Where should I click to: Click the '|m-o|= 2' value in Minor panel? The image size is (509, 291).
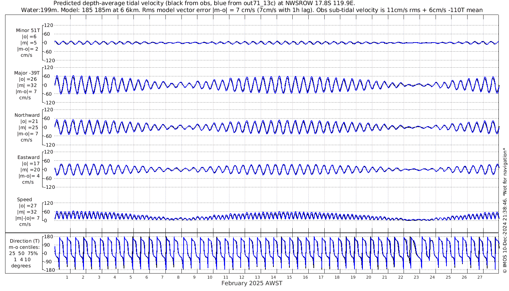28,49
